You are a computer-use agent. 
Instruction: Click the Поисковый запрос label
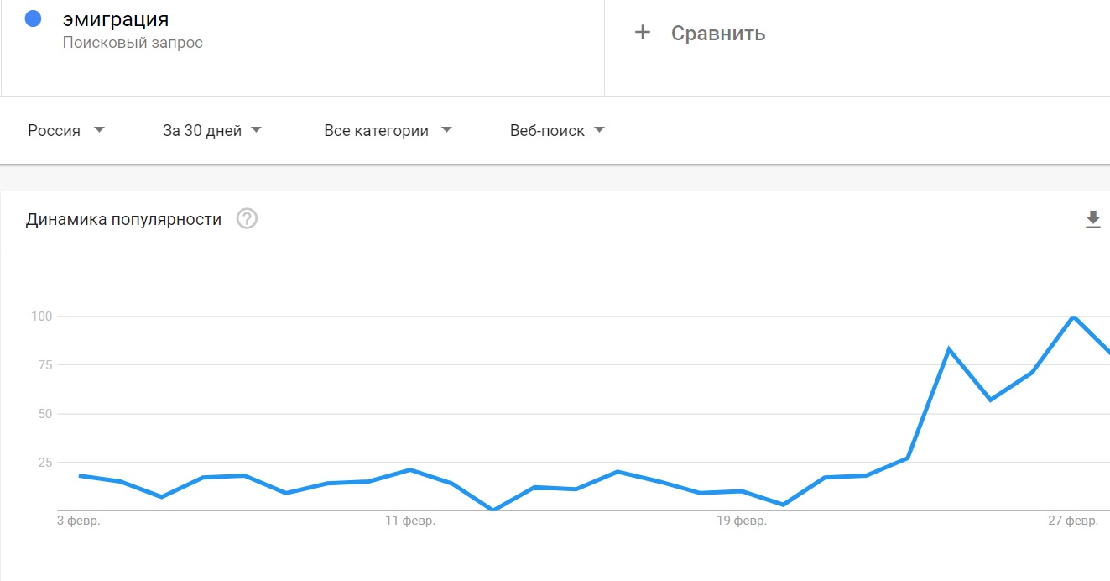[x=133, y=42]
